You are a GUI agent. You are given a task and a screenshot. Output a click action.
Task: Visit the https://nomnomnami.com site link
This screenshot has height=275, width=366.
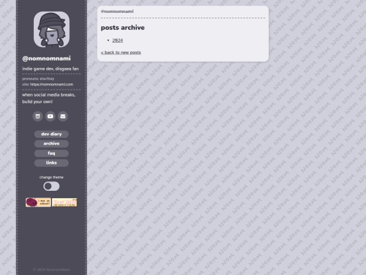(52, 84)
